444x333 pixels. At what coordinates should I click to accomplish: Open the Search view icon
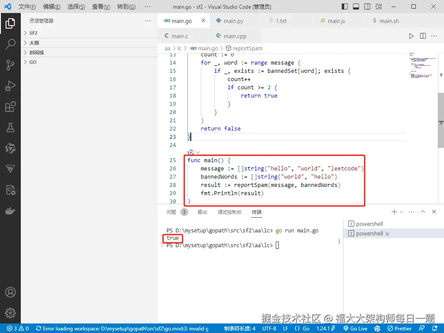(x=10, y=44)
